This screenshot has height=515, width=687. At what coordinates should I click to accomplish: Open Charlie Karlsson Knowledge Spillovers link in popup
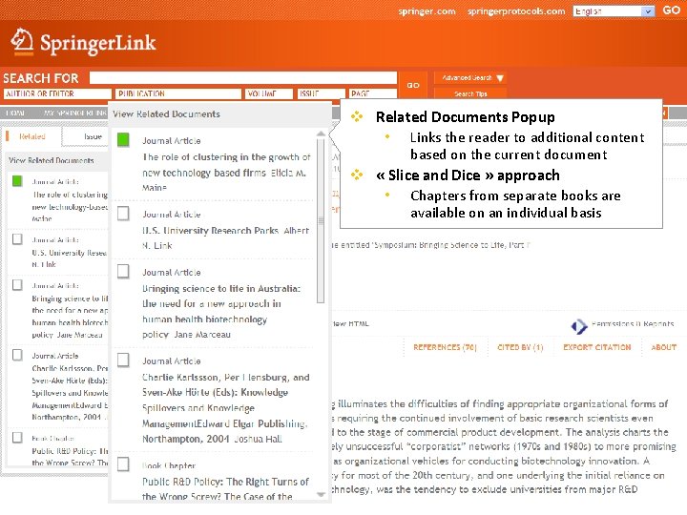(225, 408)
